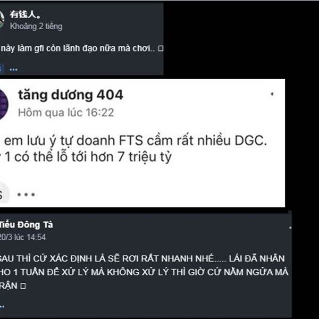
Task: Open the options menu of the tăng dương 404 post
Action: (x=272, y=94)
